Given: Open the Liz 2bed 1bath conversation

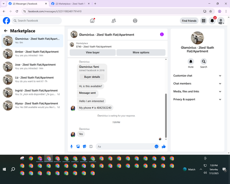Looking at the screenshot, I should [32, 80].
